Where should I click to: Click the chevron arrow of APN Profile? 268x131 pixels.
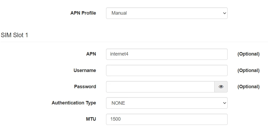click(x=224, y=13)
